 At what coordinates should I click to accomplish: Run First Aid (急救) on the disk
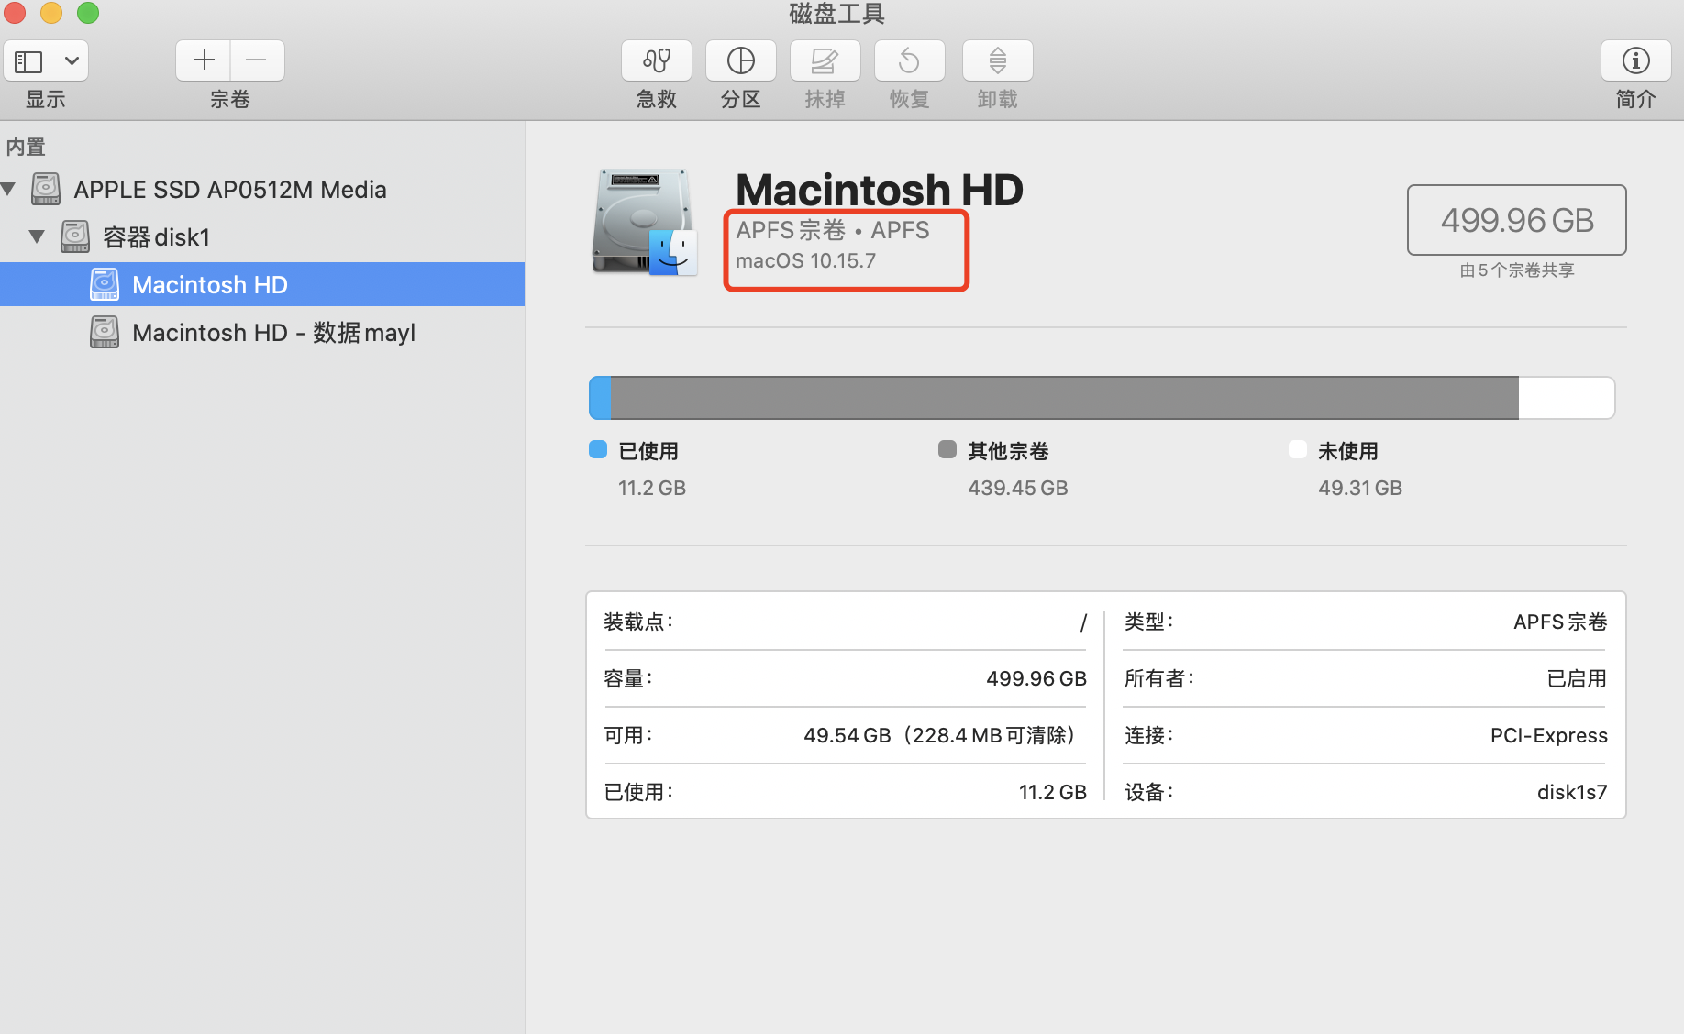point(657,60)
